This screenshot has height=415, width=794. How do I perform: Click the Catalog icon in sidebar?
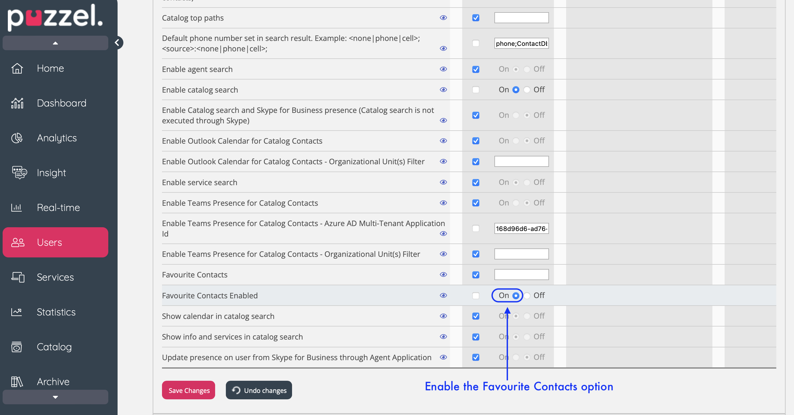(17, 347)
